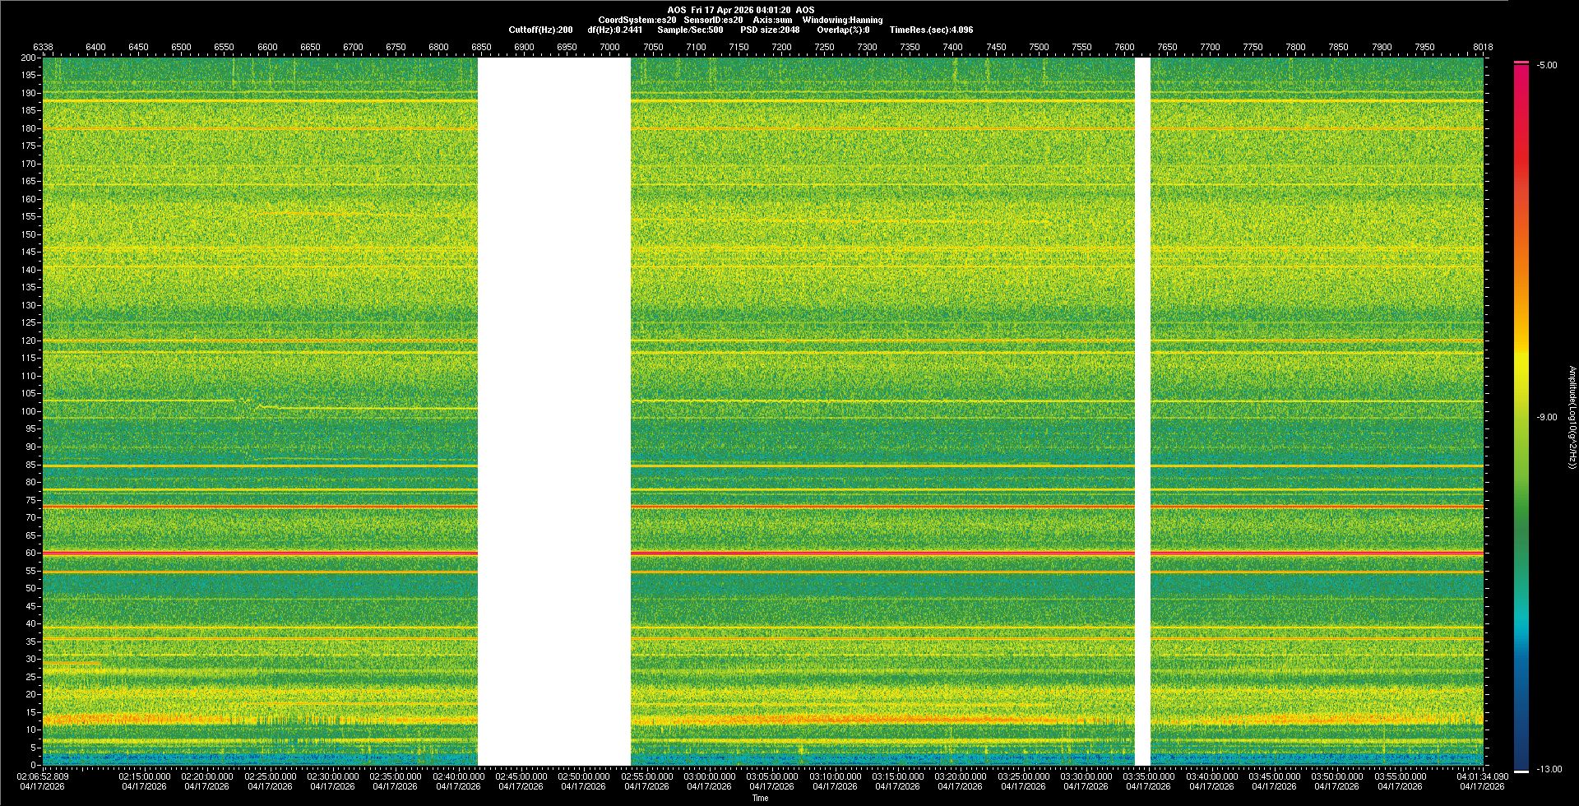Click the Windowing:Hanning header text
Screen dimensions: 1579x806
(842, 20)
